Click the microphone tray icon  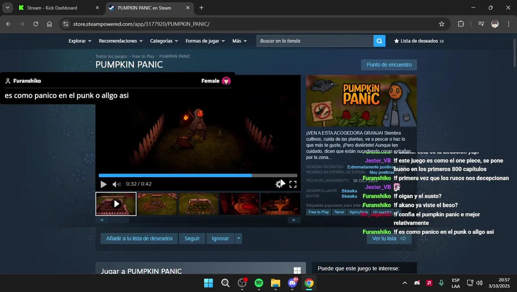(442, 283)
